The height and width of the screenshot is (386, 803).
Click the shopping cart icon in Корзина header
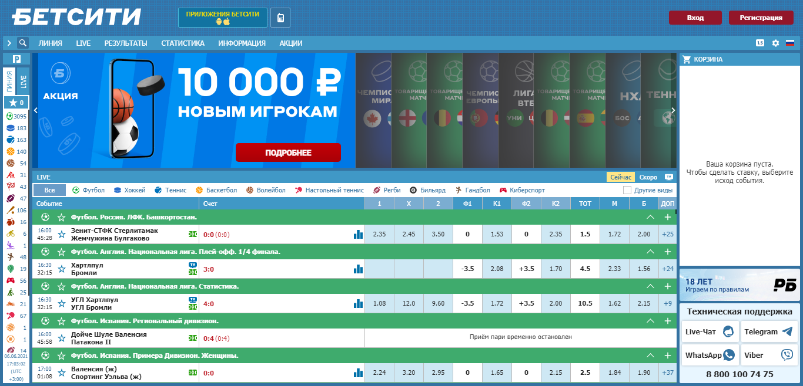pos(686,59)
